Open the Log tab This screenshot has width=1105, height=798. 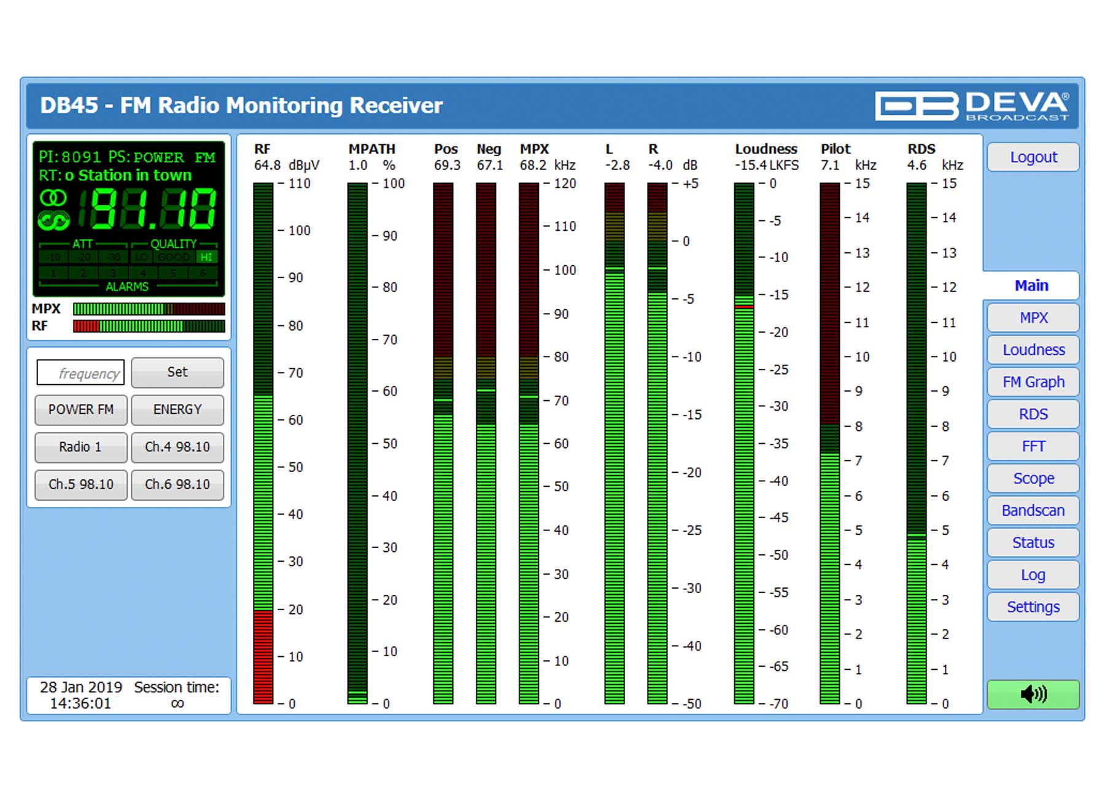1033,575
